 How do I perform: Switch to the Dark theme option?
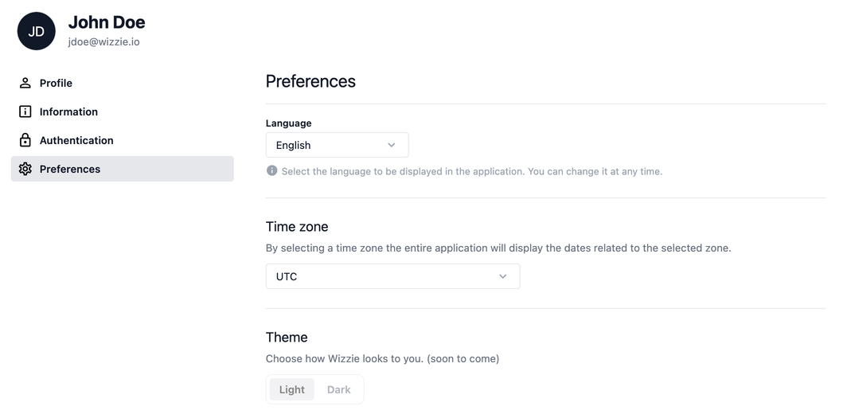[x=339, y=389]
